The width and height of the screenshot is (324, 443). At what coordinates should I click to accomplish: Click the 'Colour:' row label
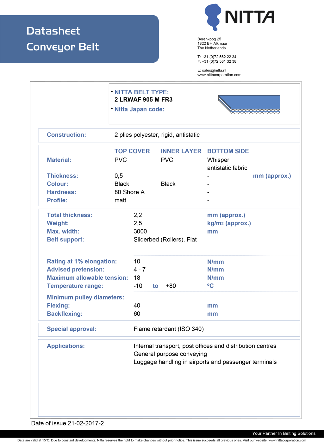pyautogui.click(x=57, y=184)
